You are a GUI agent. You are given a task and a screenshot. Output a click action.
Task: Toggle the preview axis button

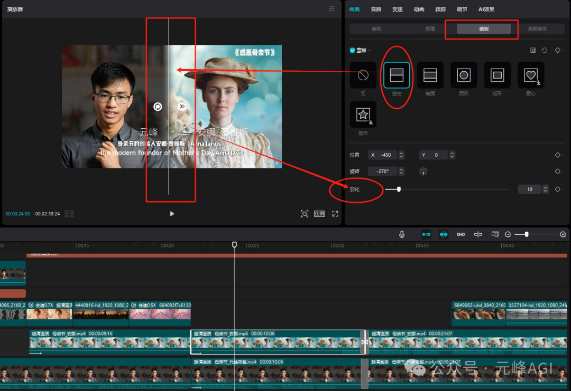[x=478, y=234]
